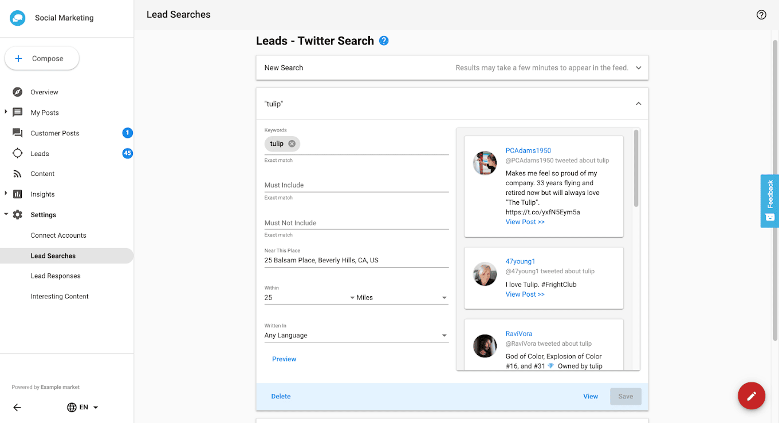This screenshot has width=779, height=423.
Task: Open Overview via compass icon
Action: click(18, 92)
